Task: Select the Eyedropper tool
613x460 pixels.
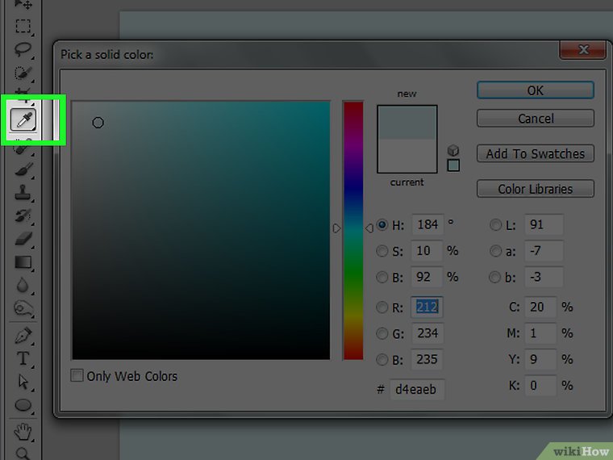Action: 23,119
